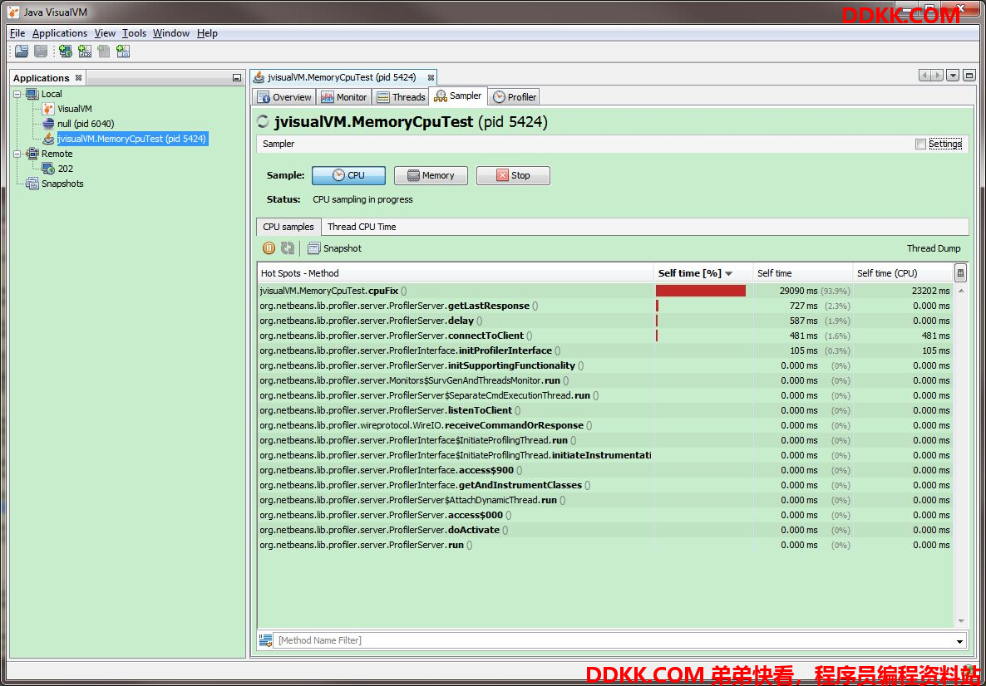Click the Hot Spots - Method column header
986x686 pixels.
coord(456,273)
